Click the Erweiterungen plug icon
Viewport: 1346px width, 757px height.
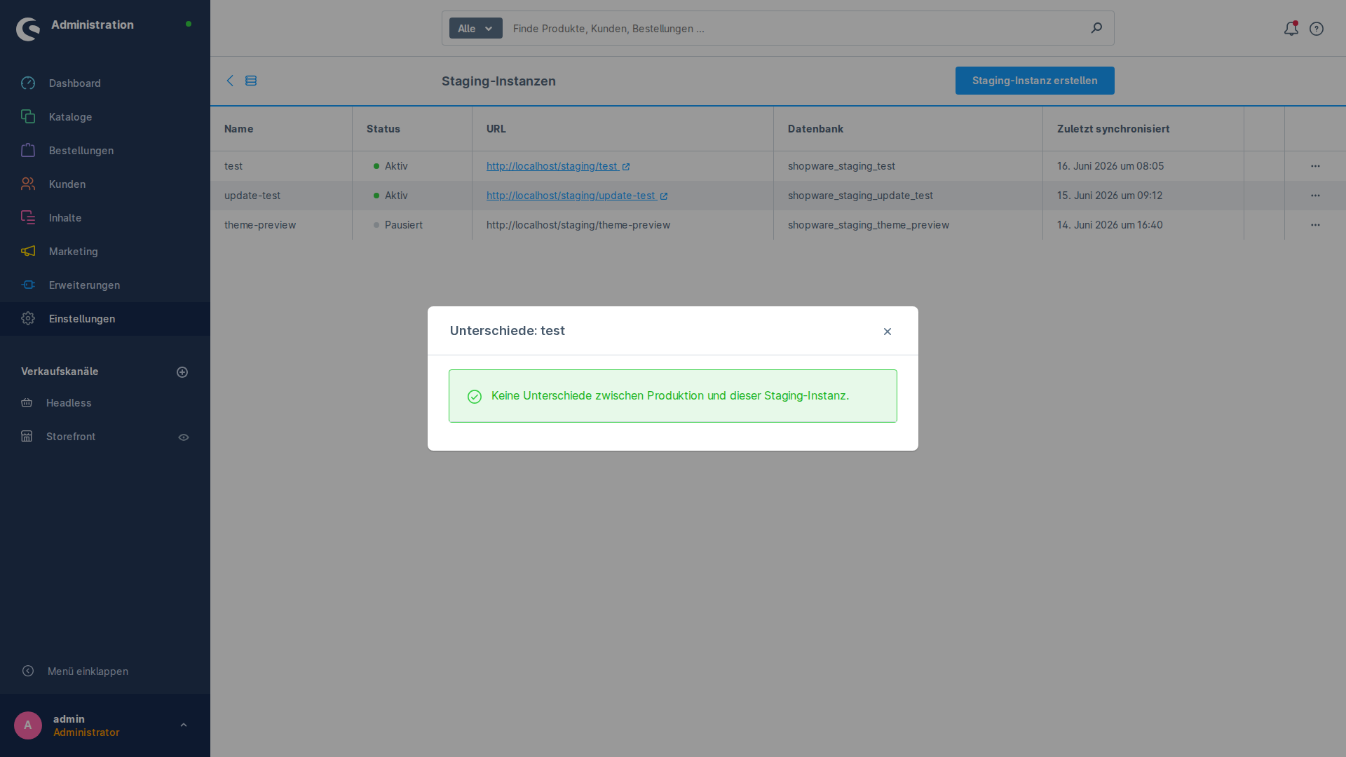tap(28, 285)
